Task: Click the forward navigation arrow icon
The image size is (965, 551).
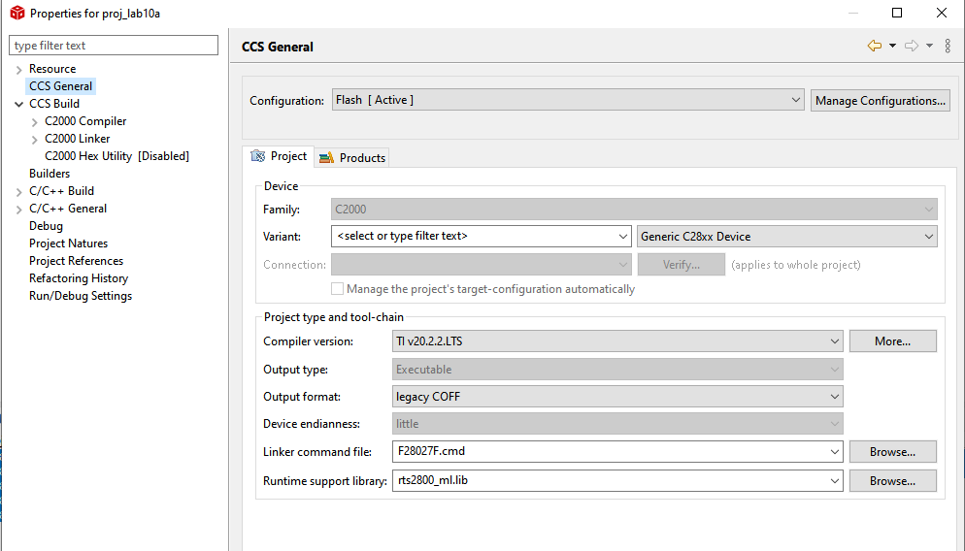Action: click(x=912, y=47)
